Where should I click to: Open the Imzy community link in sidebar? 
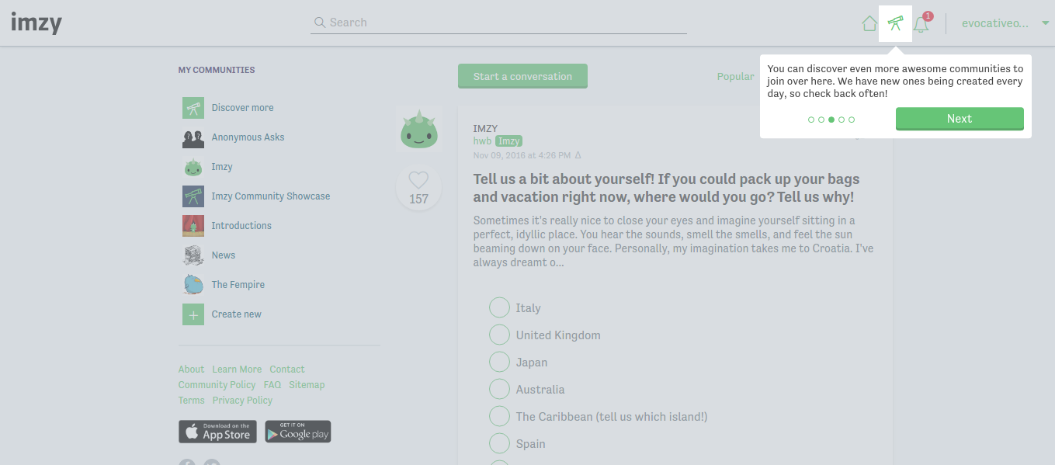222,167
